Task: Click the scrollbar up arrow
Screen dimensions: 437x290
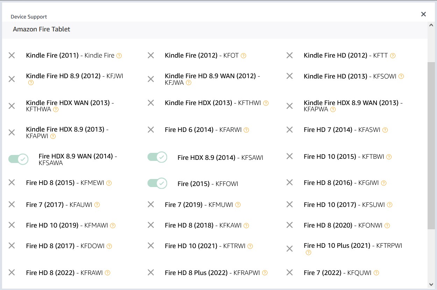Action: [431, 25]
